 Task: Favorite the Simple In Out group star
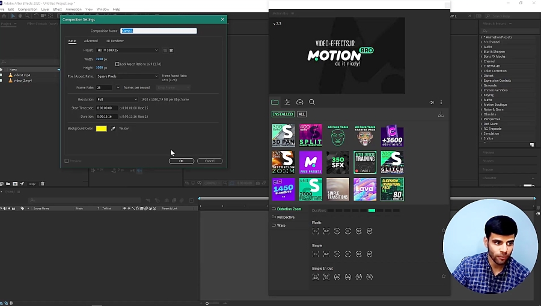[x=444, y=276]
